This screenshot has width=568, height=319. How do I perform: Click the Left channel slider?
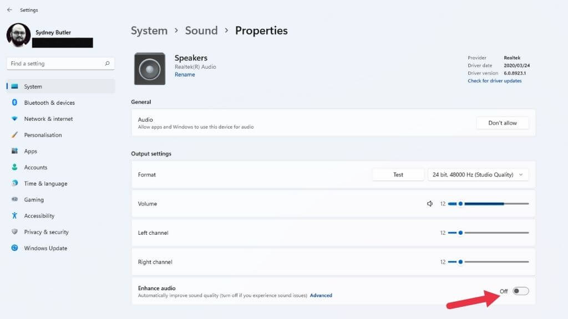[x=488, y=233]
